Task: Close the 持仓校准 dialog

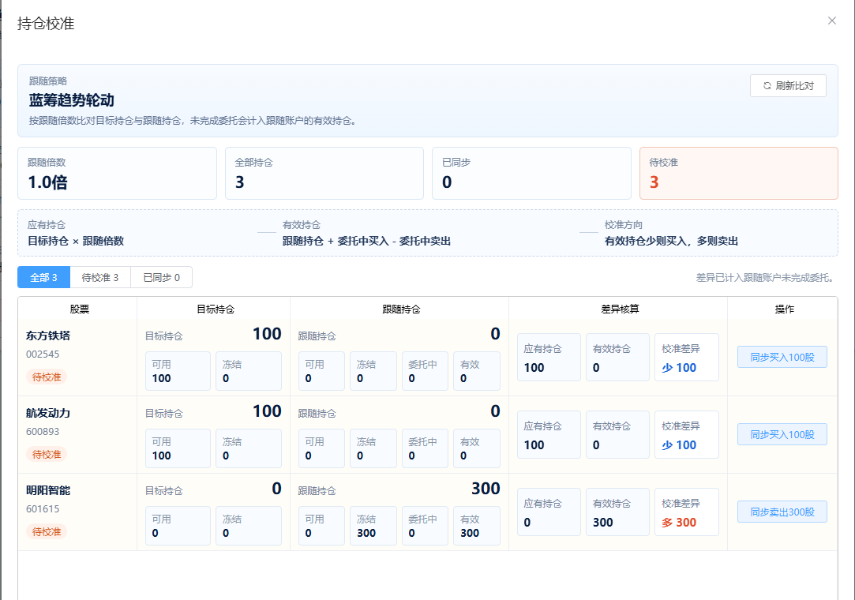Action: [x=831, y=21]
